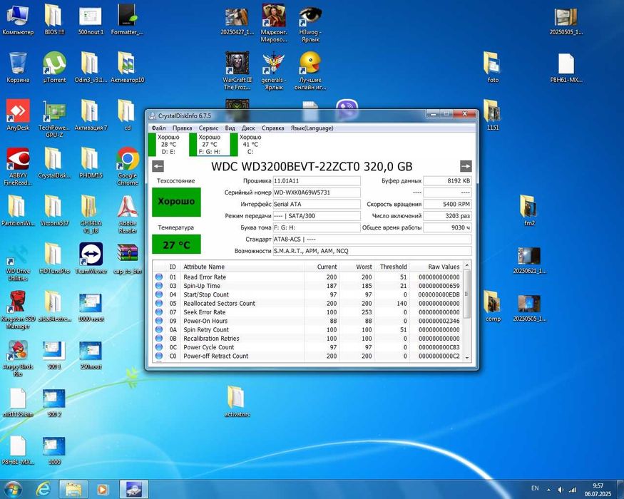Select the Power-On Hours attribute row
This screenshot has width=624, height=499.
(x=307, y=321)
